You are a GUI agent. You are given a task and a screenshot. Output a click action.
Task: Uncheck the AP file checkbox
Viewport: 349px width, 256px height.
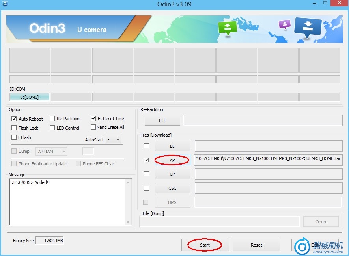[x=146, y=160]
